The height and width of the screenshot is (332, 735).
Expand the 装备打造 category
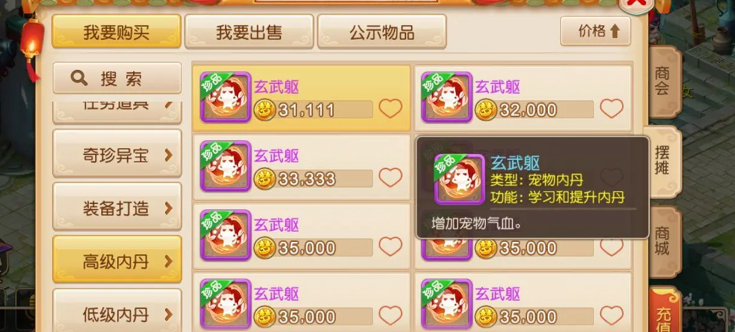(117, 208)
